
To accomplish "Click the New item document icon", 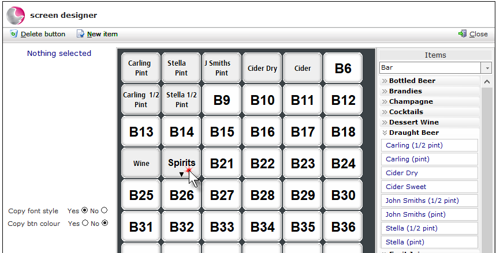I will pyautogui.click(x=80, y=34).
